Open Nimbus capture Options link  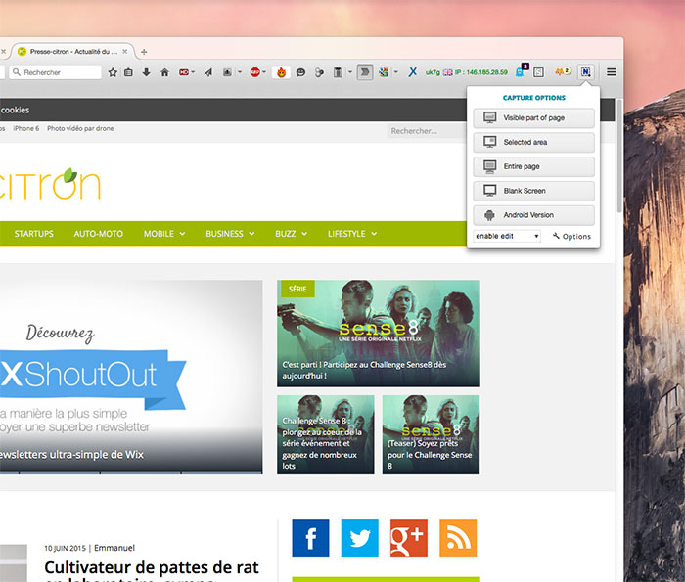571,236
